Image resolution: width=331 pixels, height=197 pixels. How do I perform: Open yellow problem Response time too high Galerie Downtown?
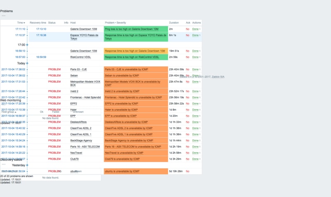(135, 51)
